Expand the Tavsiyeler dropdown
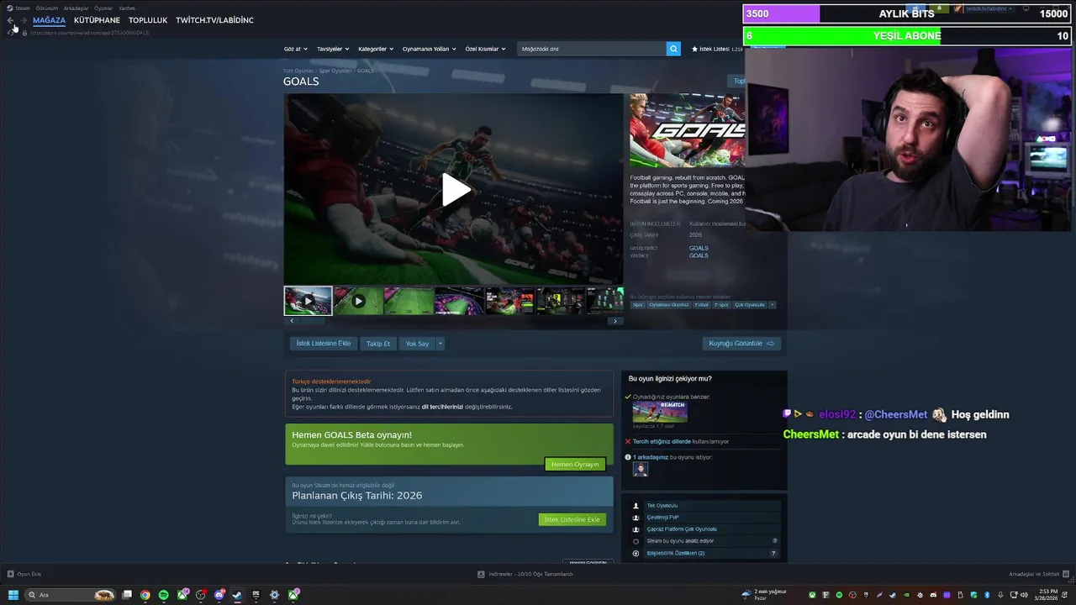Viewport: 1076px width, 605px height. (x=332, y=49)
